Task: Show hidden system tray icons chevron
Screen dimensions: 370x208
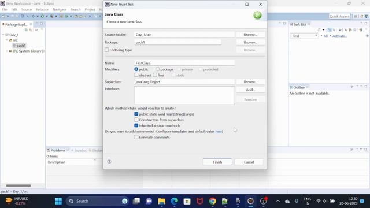Action: click(278, 201)
